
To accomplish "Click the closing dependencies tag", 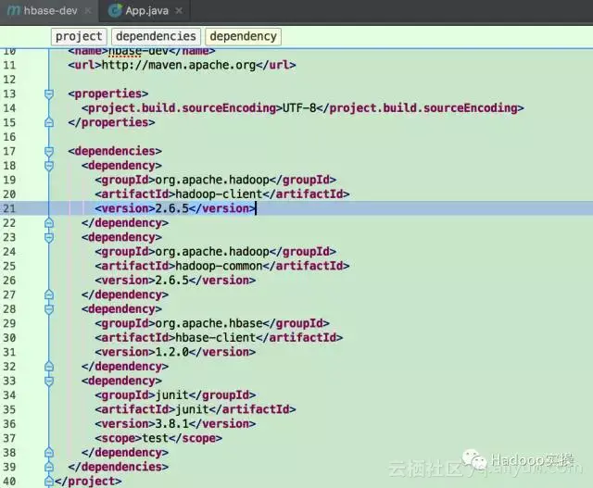I will pyautogui.click(x=119, y=468).
